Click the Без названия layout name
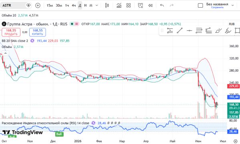Image resolution: width=240 pixels, height=144 pixels. click(x=217, y=4)
